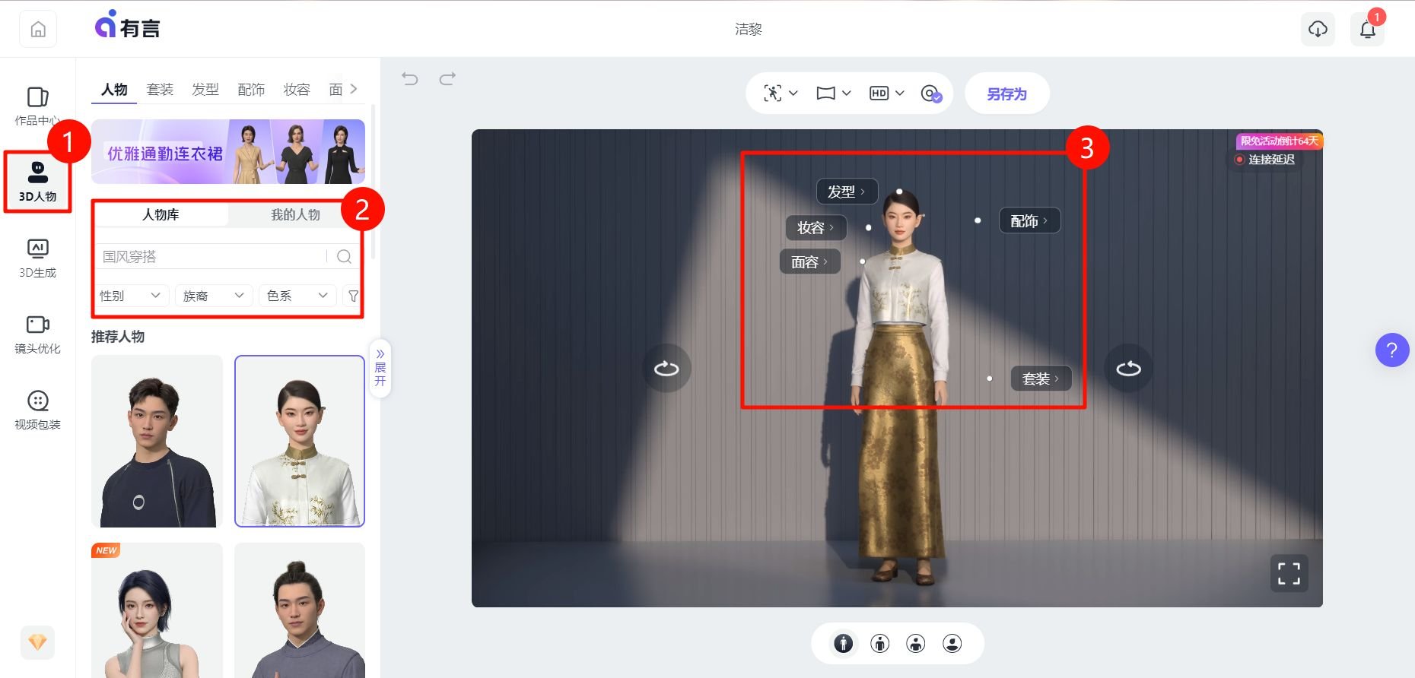Open the help question mark button
Screen dimensions: 1415x678
point(1391,350)
